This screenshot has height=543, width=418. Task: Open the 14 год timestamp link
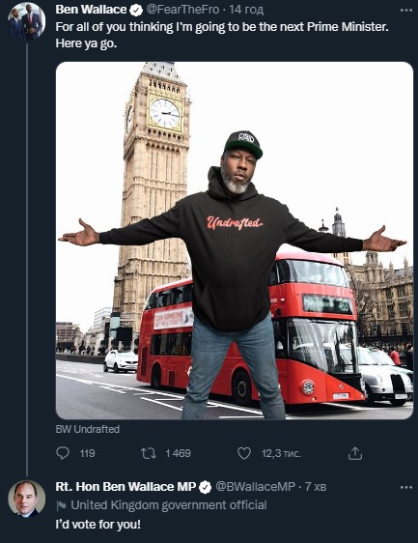point(246,10)
